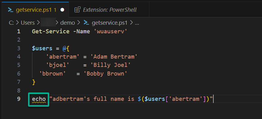Open the demo breadcrumb folder
This screenshot has width=262, height=119.
(x=67, y=23)
